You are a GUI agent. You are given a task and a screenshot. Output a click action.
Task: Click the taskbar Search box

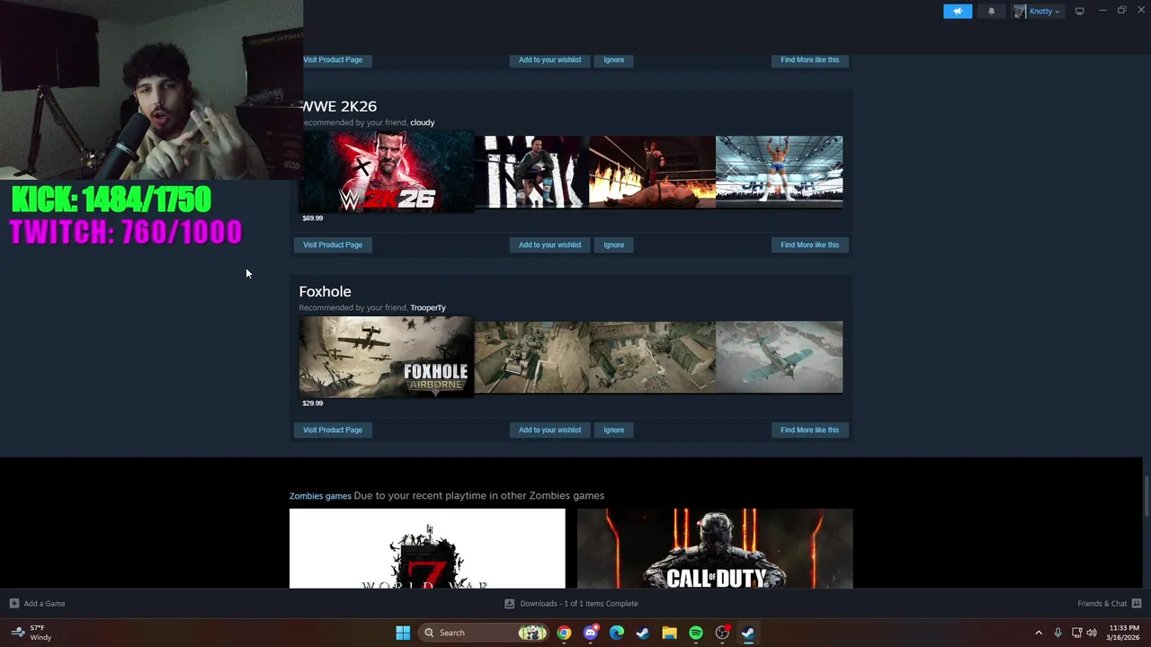(x=485, y=633)
